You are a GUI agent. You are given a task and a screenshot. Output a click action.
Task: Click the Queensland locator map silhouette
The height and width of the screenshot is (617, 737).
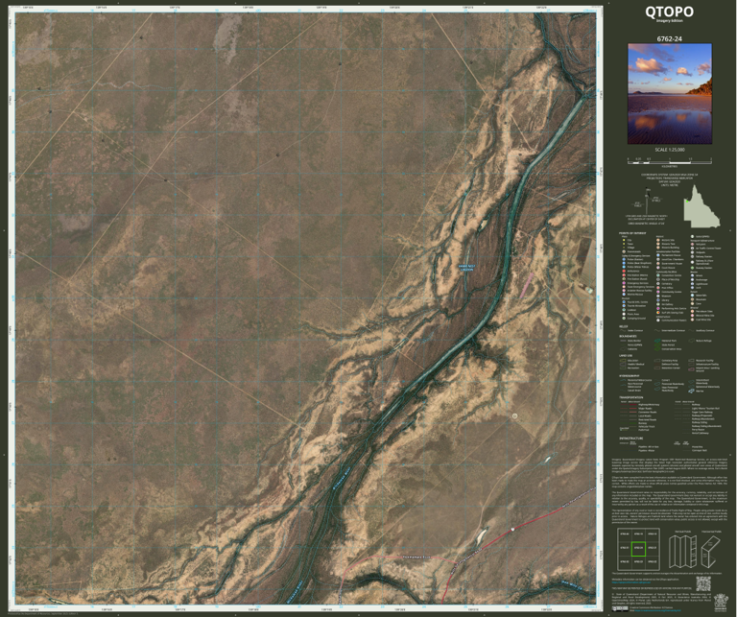701,206
